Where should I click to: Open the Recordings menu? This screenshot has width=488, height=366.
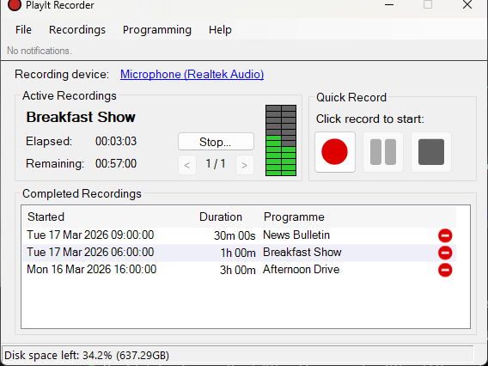pos(77,30)
